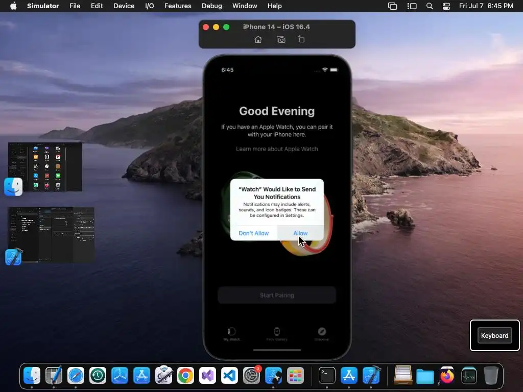The height and width of the screenshot is (392, 523).
Task: Open the Simulator app menu
Action: coord(43,6)
